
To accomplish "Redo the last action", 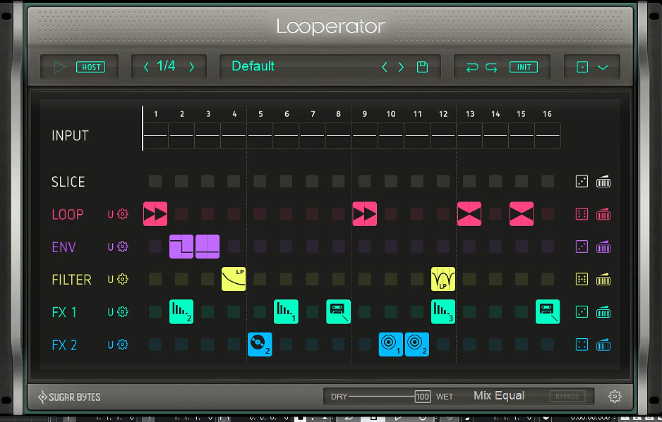I will point(491,68).
